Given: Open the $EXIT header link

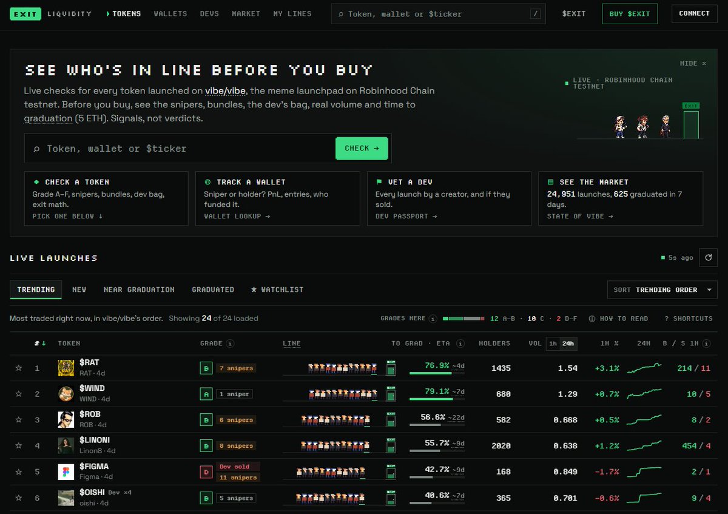Looking at the screenshot, I should click(574, 13).
